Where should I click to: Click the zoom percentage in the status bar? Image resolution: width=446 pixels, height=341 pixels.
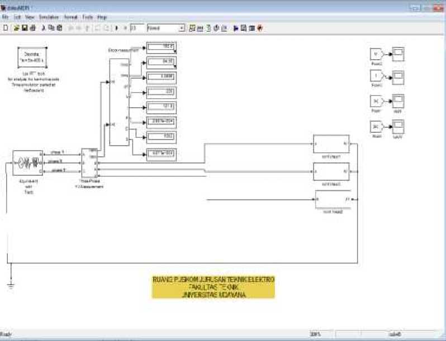pos(315,334)
